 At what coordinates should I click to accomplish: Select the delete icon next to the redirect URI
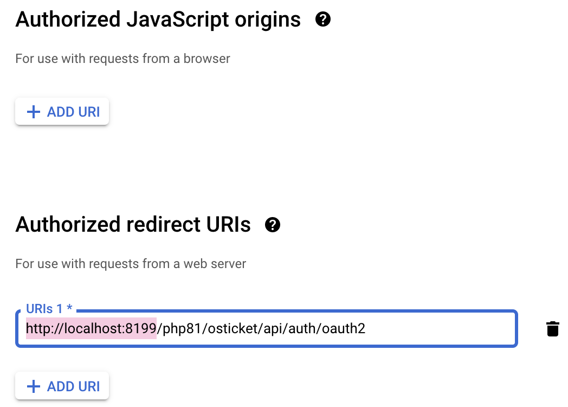pyautogui.click(x=552, y=328)
